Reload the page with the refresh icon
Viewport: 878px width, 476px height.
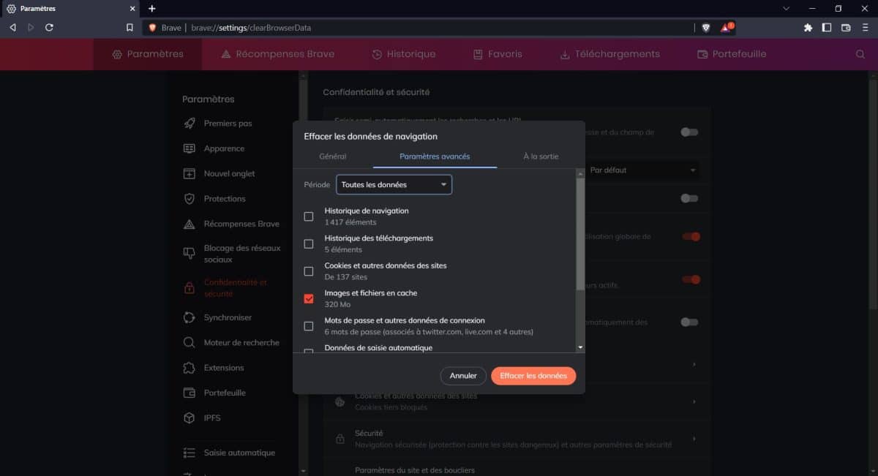point(49,28)
